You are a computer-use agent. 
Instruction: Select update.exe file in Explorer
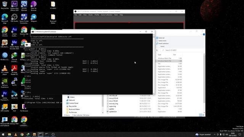[x=112, y=112]
